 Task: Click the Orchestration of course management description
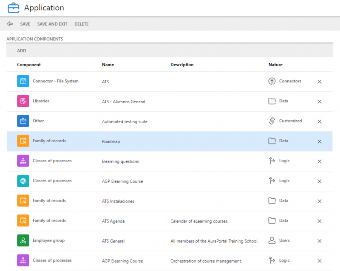tap(206, 261)
